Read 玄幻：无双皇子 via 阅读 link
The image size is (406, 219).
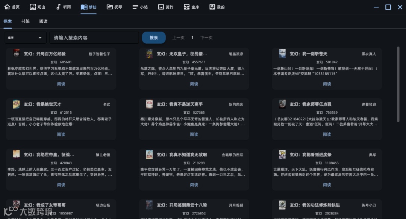tap(194, 84)
